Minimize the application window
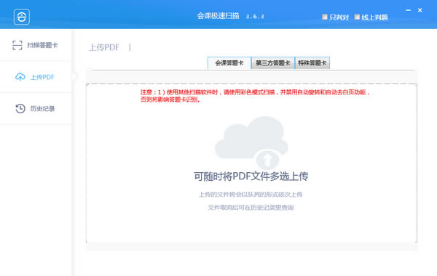The height and width of the screenshot is (276, 437). point(409,10)
